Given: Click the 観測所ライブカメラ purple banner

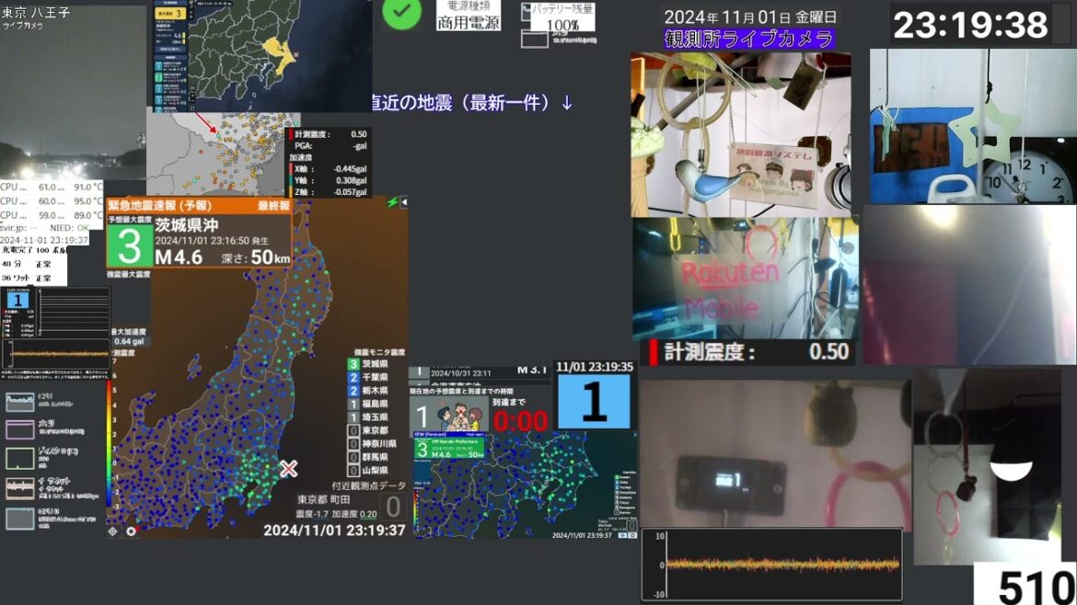Looking at the screenshot, I should click(x=748, y=39).
